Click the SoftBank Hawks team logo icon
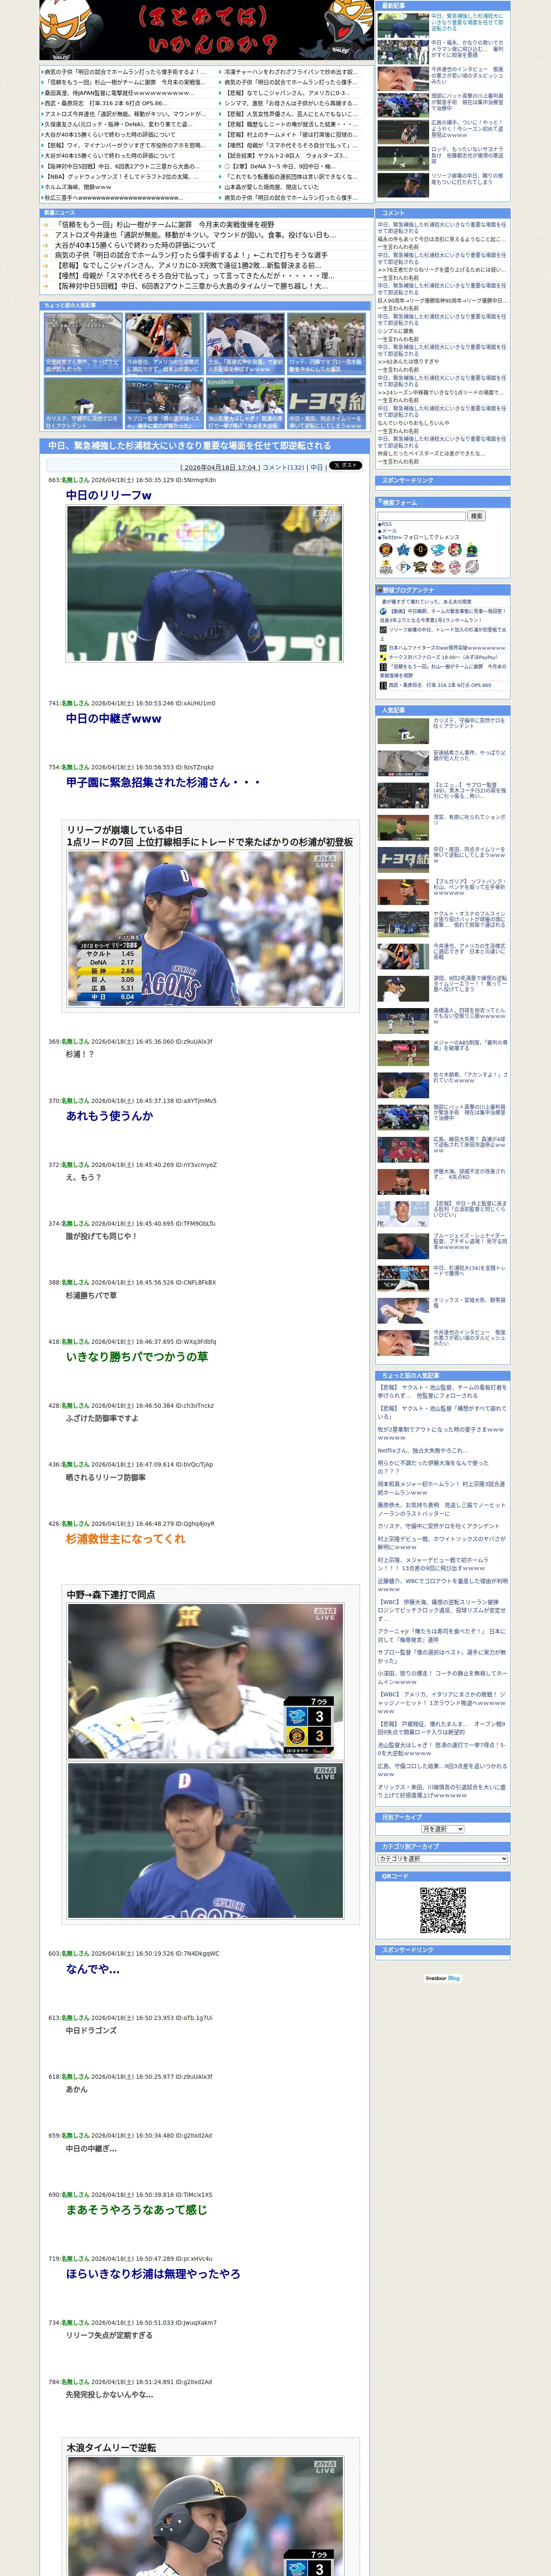 click(x=386, y=567)
